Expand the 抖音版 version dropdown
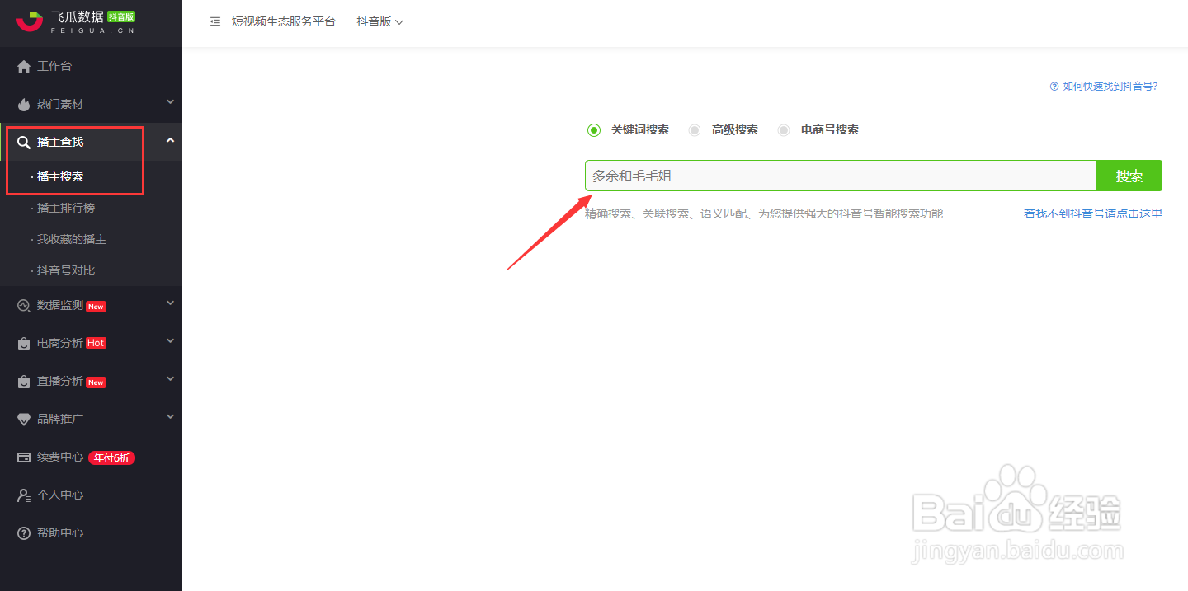1188x591 pixels. tap(380, 21)
